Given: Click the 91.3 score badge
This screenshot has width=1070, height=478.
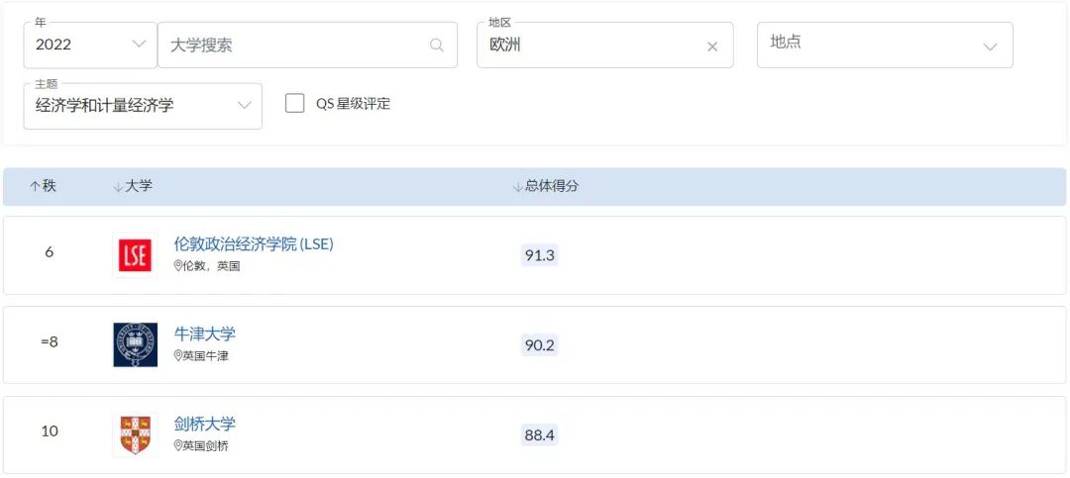Looking at the screenshot, I should click(540, 255).
